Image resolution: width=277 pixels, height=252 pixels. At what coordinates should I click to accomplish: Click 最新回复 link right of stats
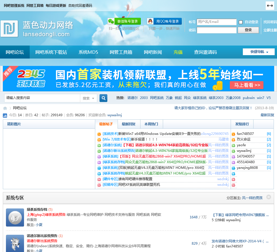click(267, 115)
